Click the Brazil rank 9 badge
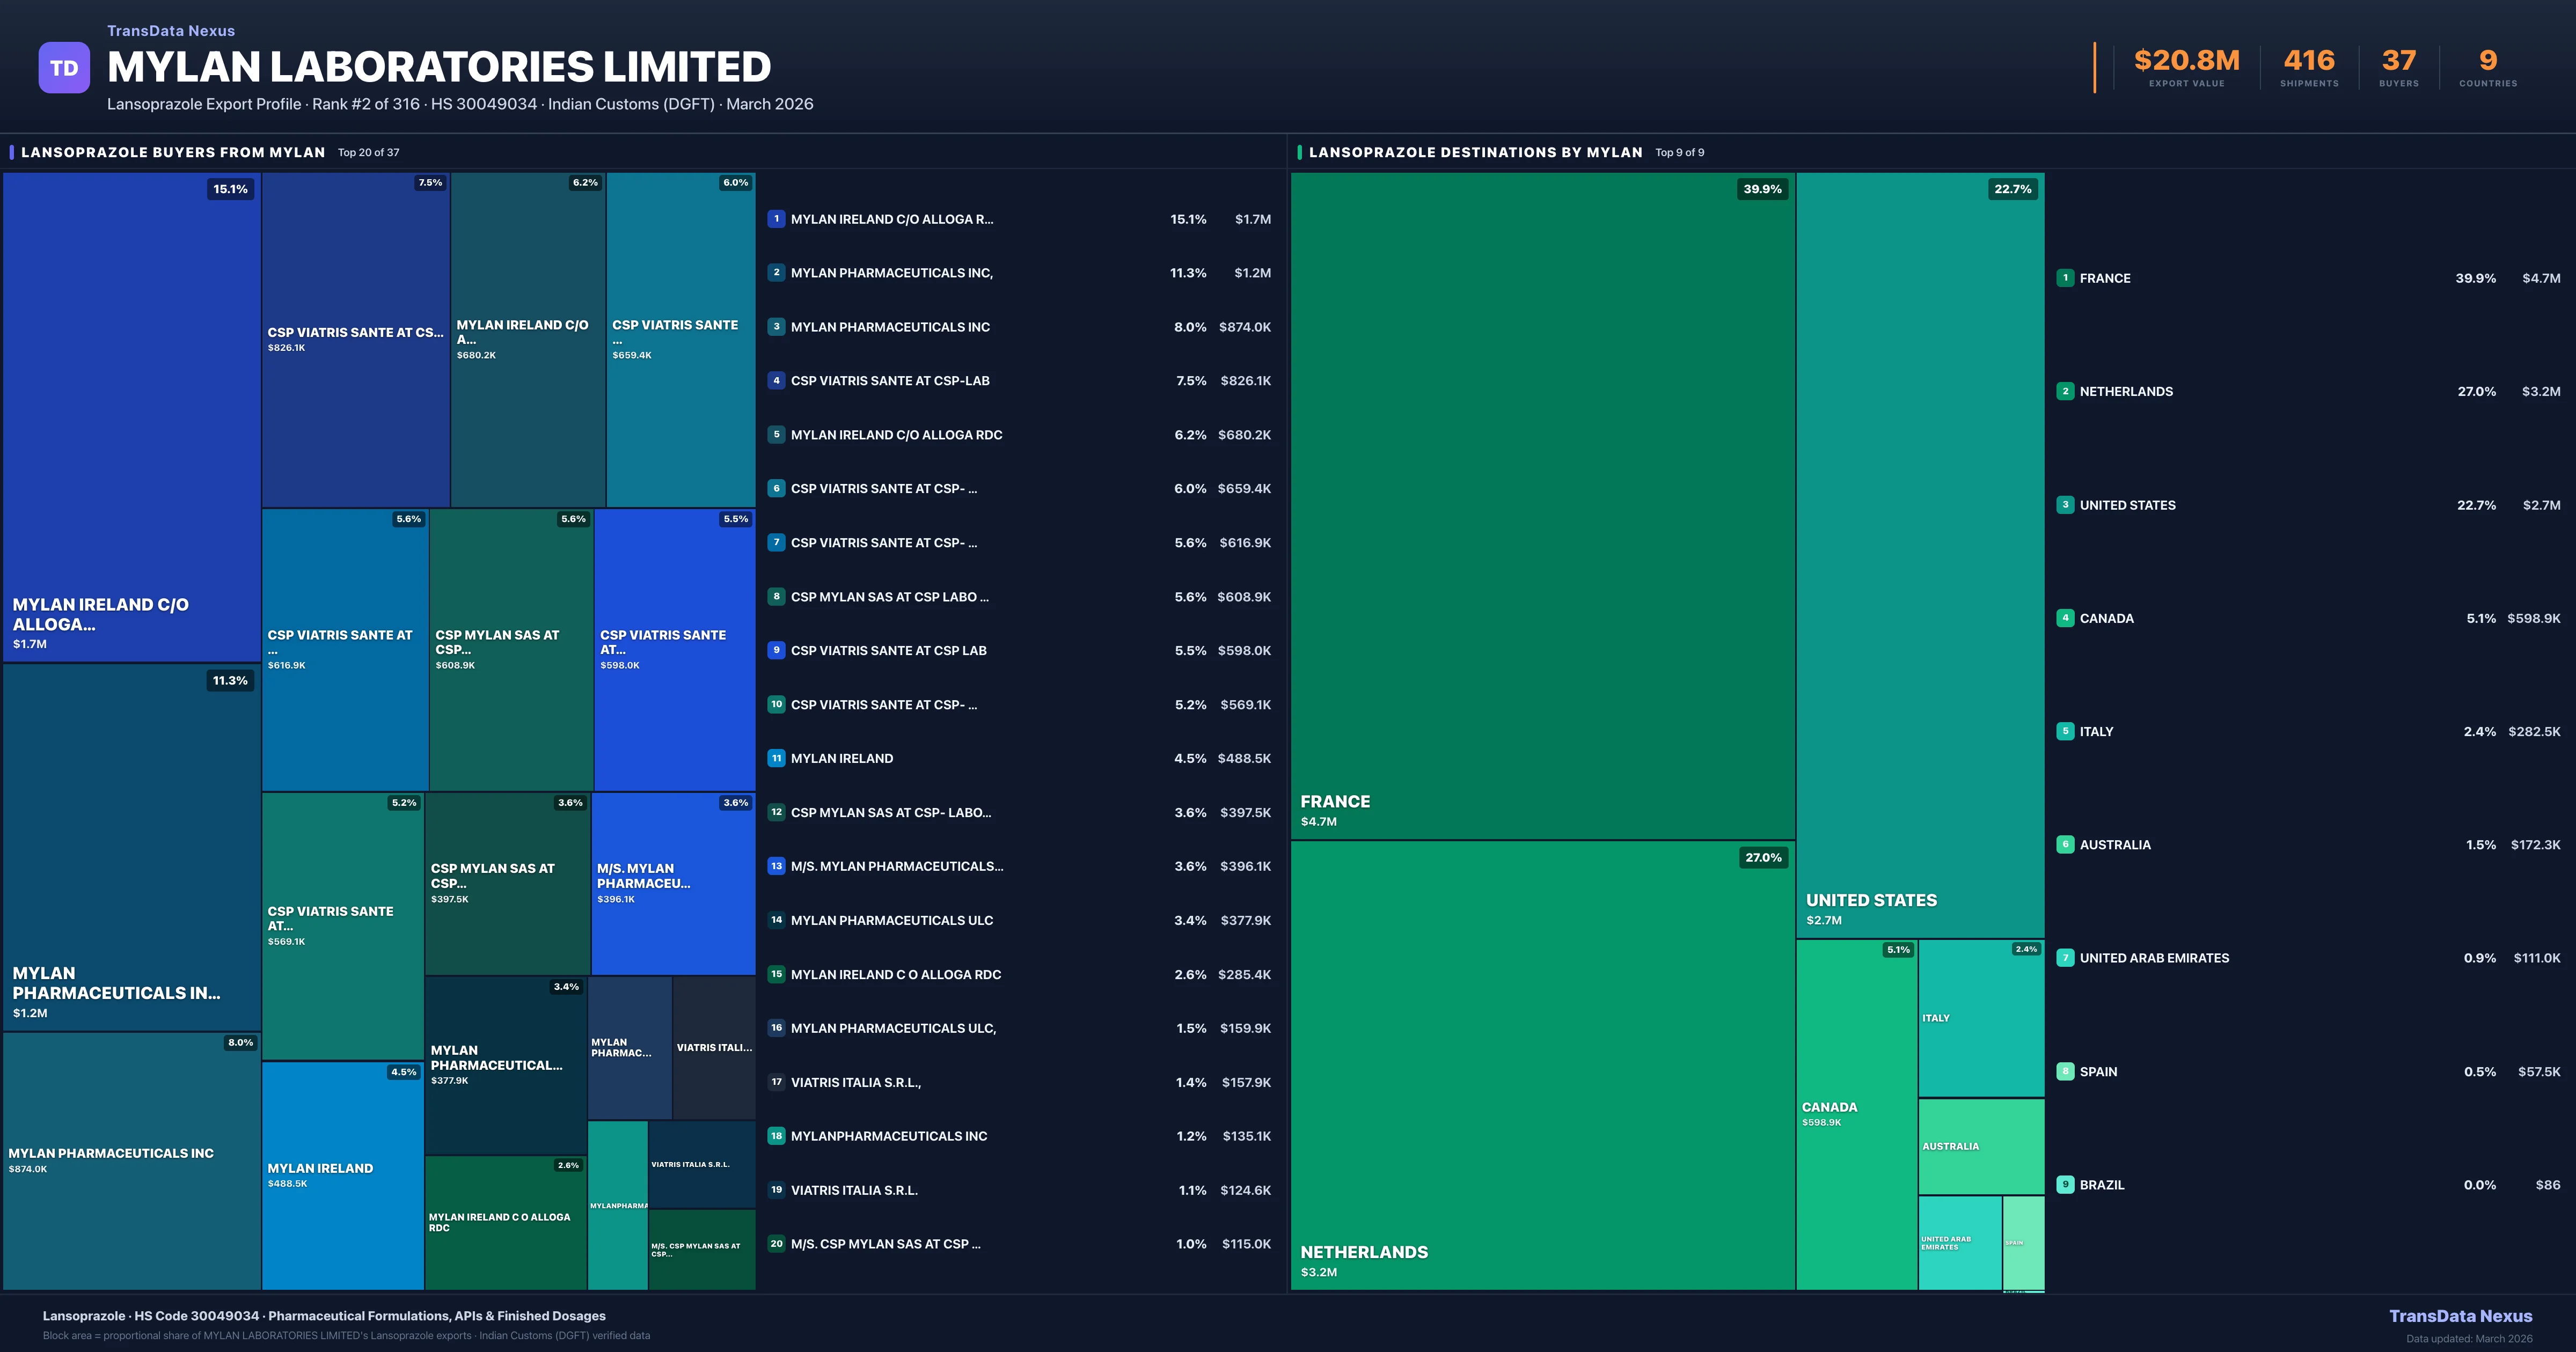This screenshot has height=1352, width=2576. tap(2065, 1185)
